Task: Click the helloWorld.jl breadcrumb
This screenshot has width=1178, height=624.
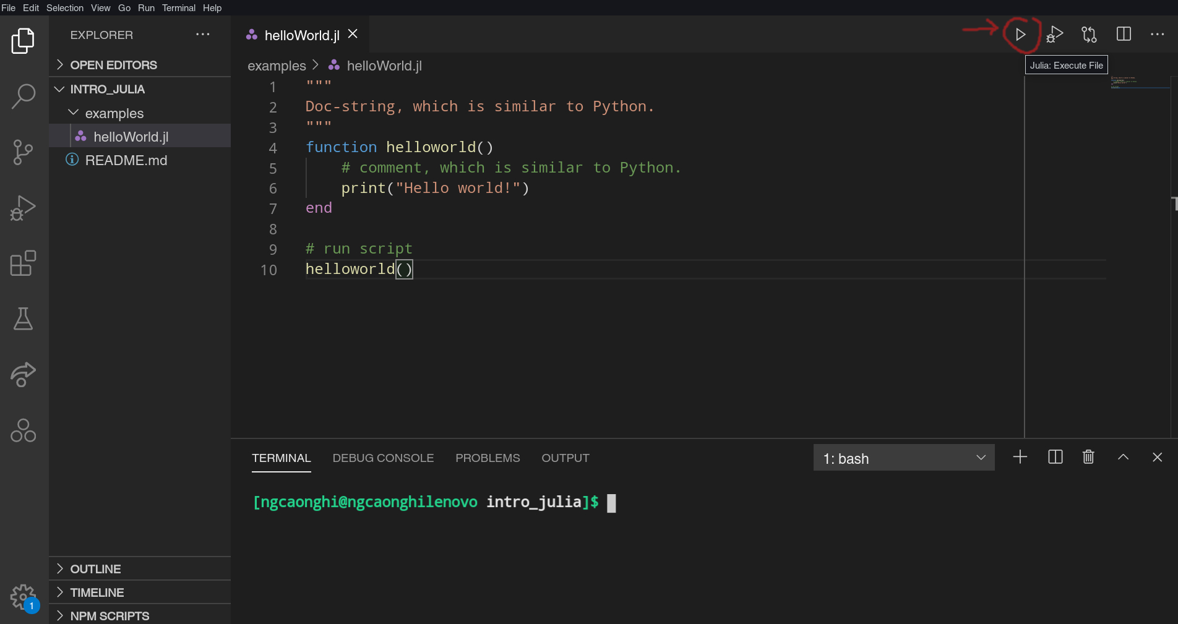Action: tap(384, 66)
